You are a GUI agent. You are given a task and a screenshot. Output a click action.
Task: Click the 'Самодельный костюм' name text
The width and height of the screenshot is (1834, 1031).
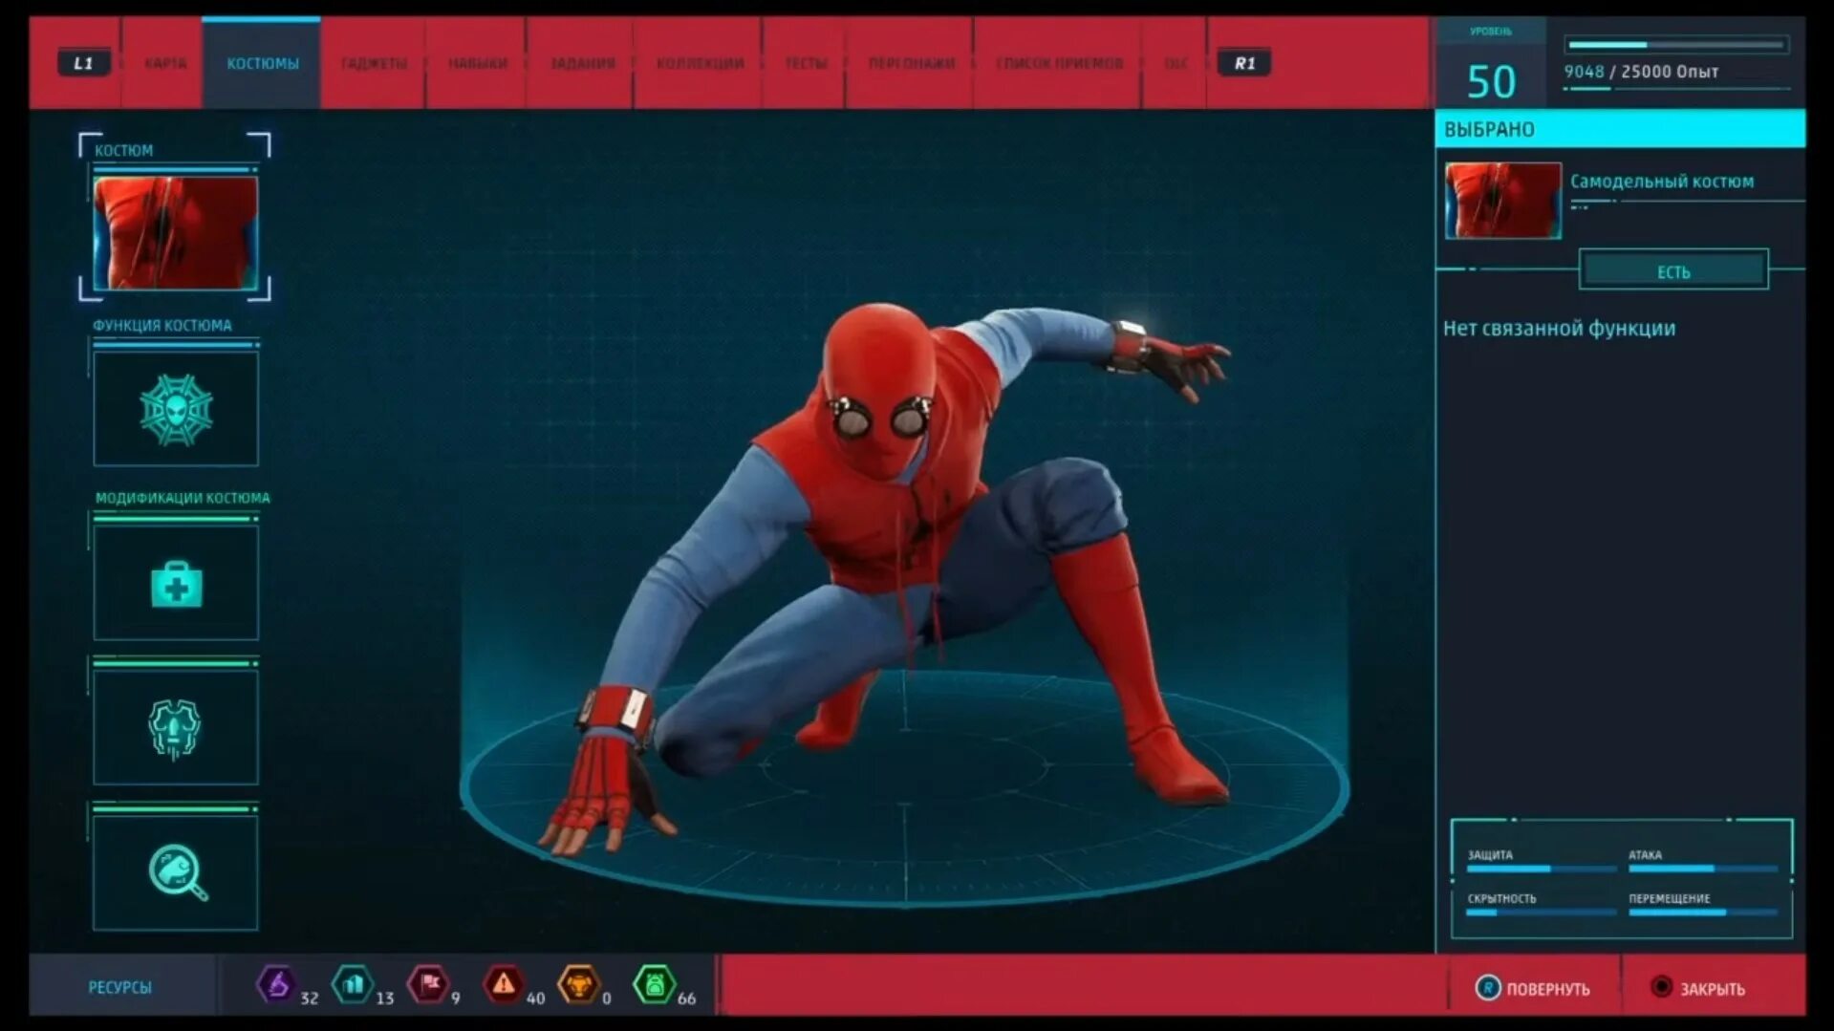coord(1662,182)
